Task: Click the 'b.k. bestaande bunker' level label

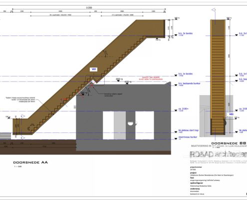Action: pyautogui.click(x=190, y=83)
